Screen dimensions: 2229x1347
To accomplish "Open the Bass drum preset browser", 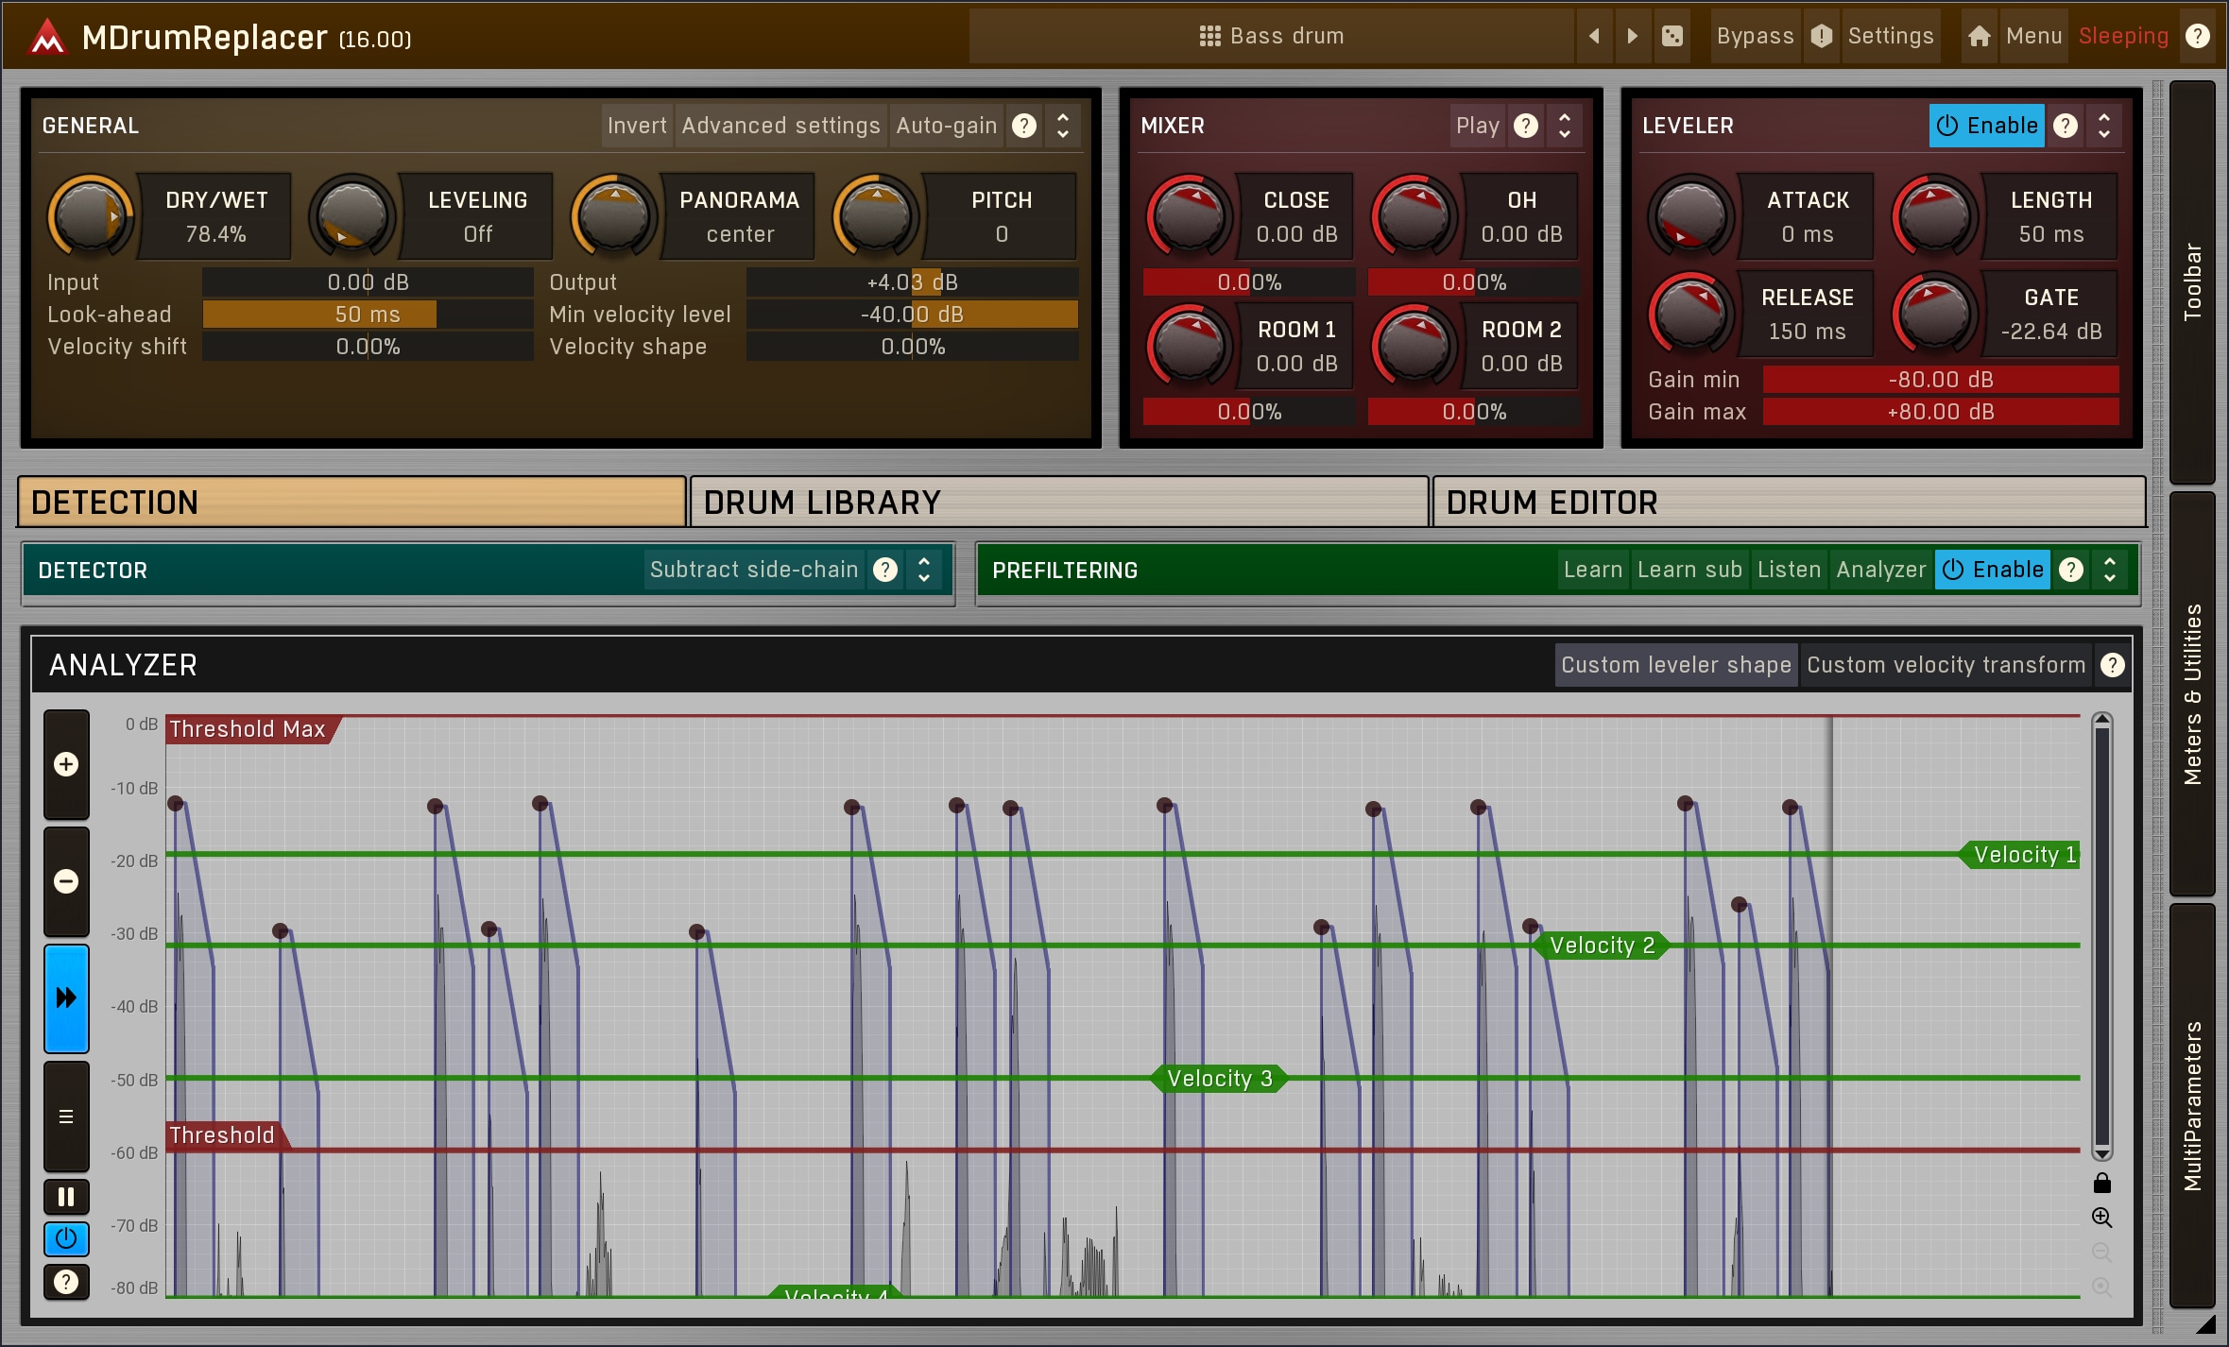I will click(1272, 36).
